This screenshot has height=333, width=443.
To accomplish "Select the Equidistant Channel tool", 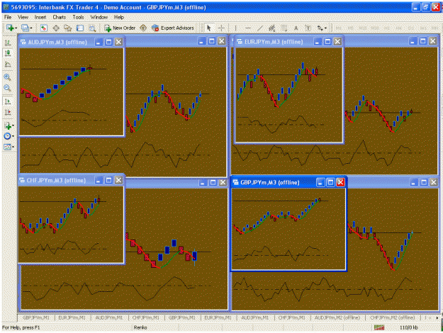I will pyautogui.click(x=271, y=28).
